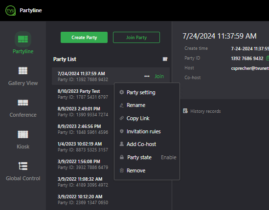Select party 8/9/2023 2:46:56 PM

point(83,129)
